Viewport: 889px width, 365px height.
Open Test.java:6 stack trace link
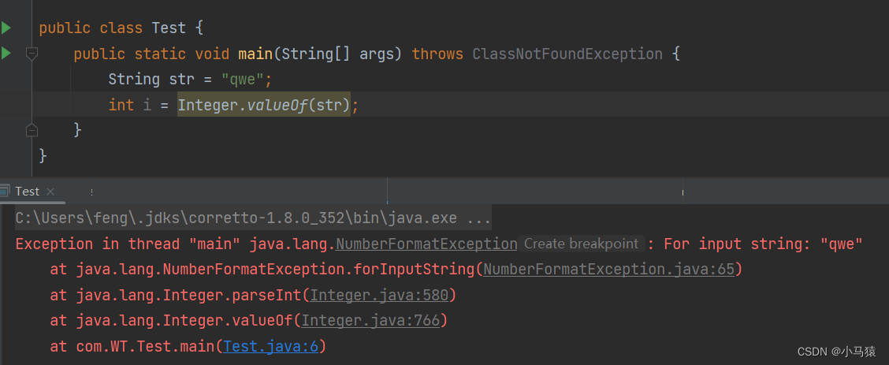click(x=270, y=346)
